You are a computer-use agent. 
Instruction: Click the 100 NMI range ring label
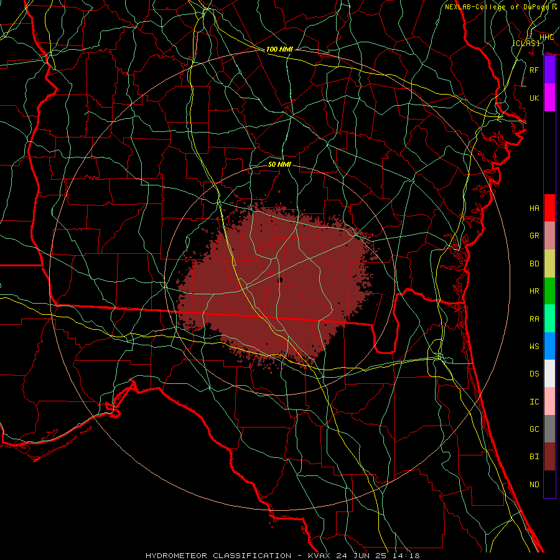point(279,49)
